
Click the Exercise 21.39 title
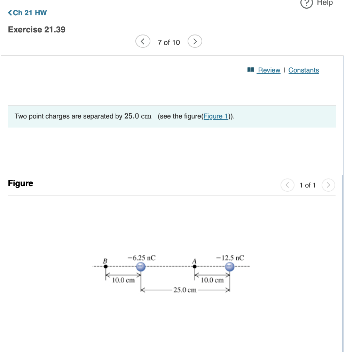pyautogui.click(x=36, y=30)
